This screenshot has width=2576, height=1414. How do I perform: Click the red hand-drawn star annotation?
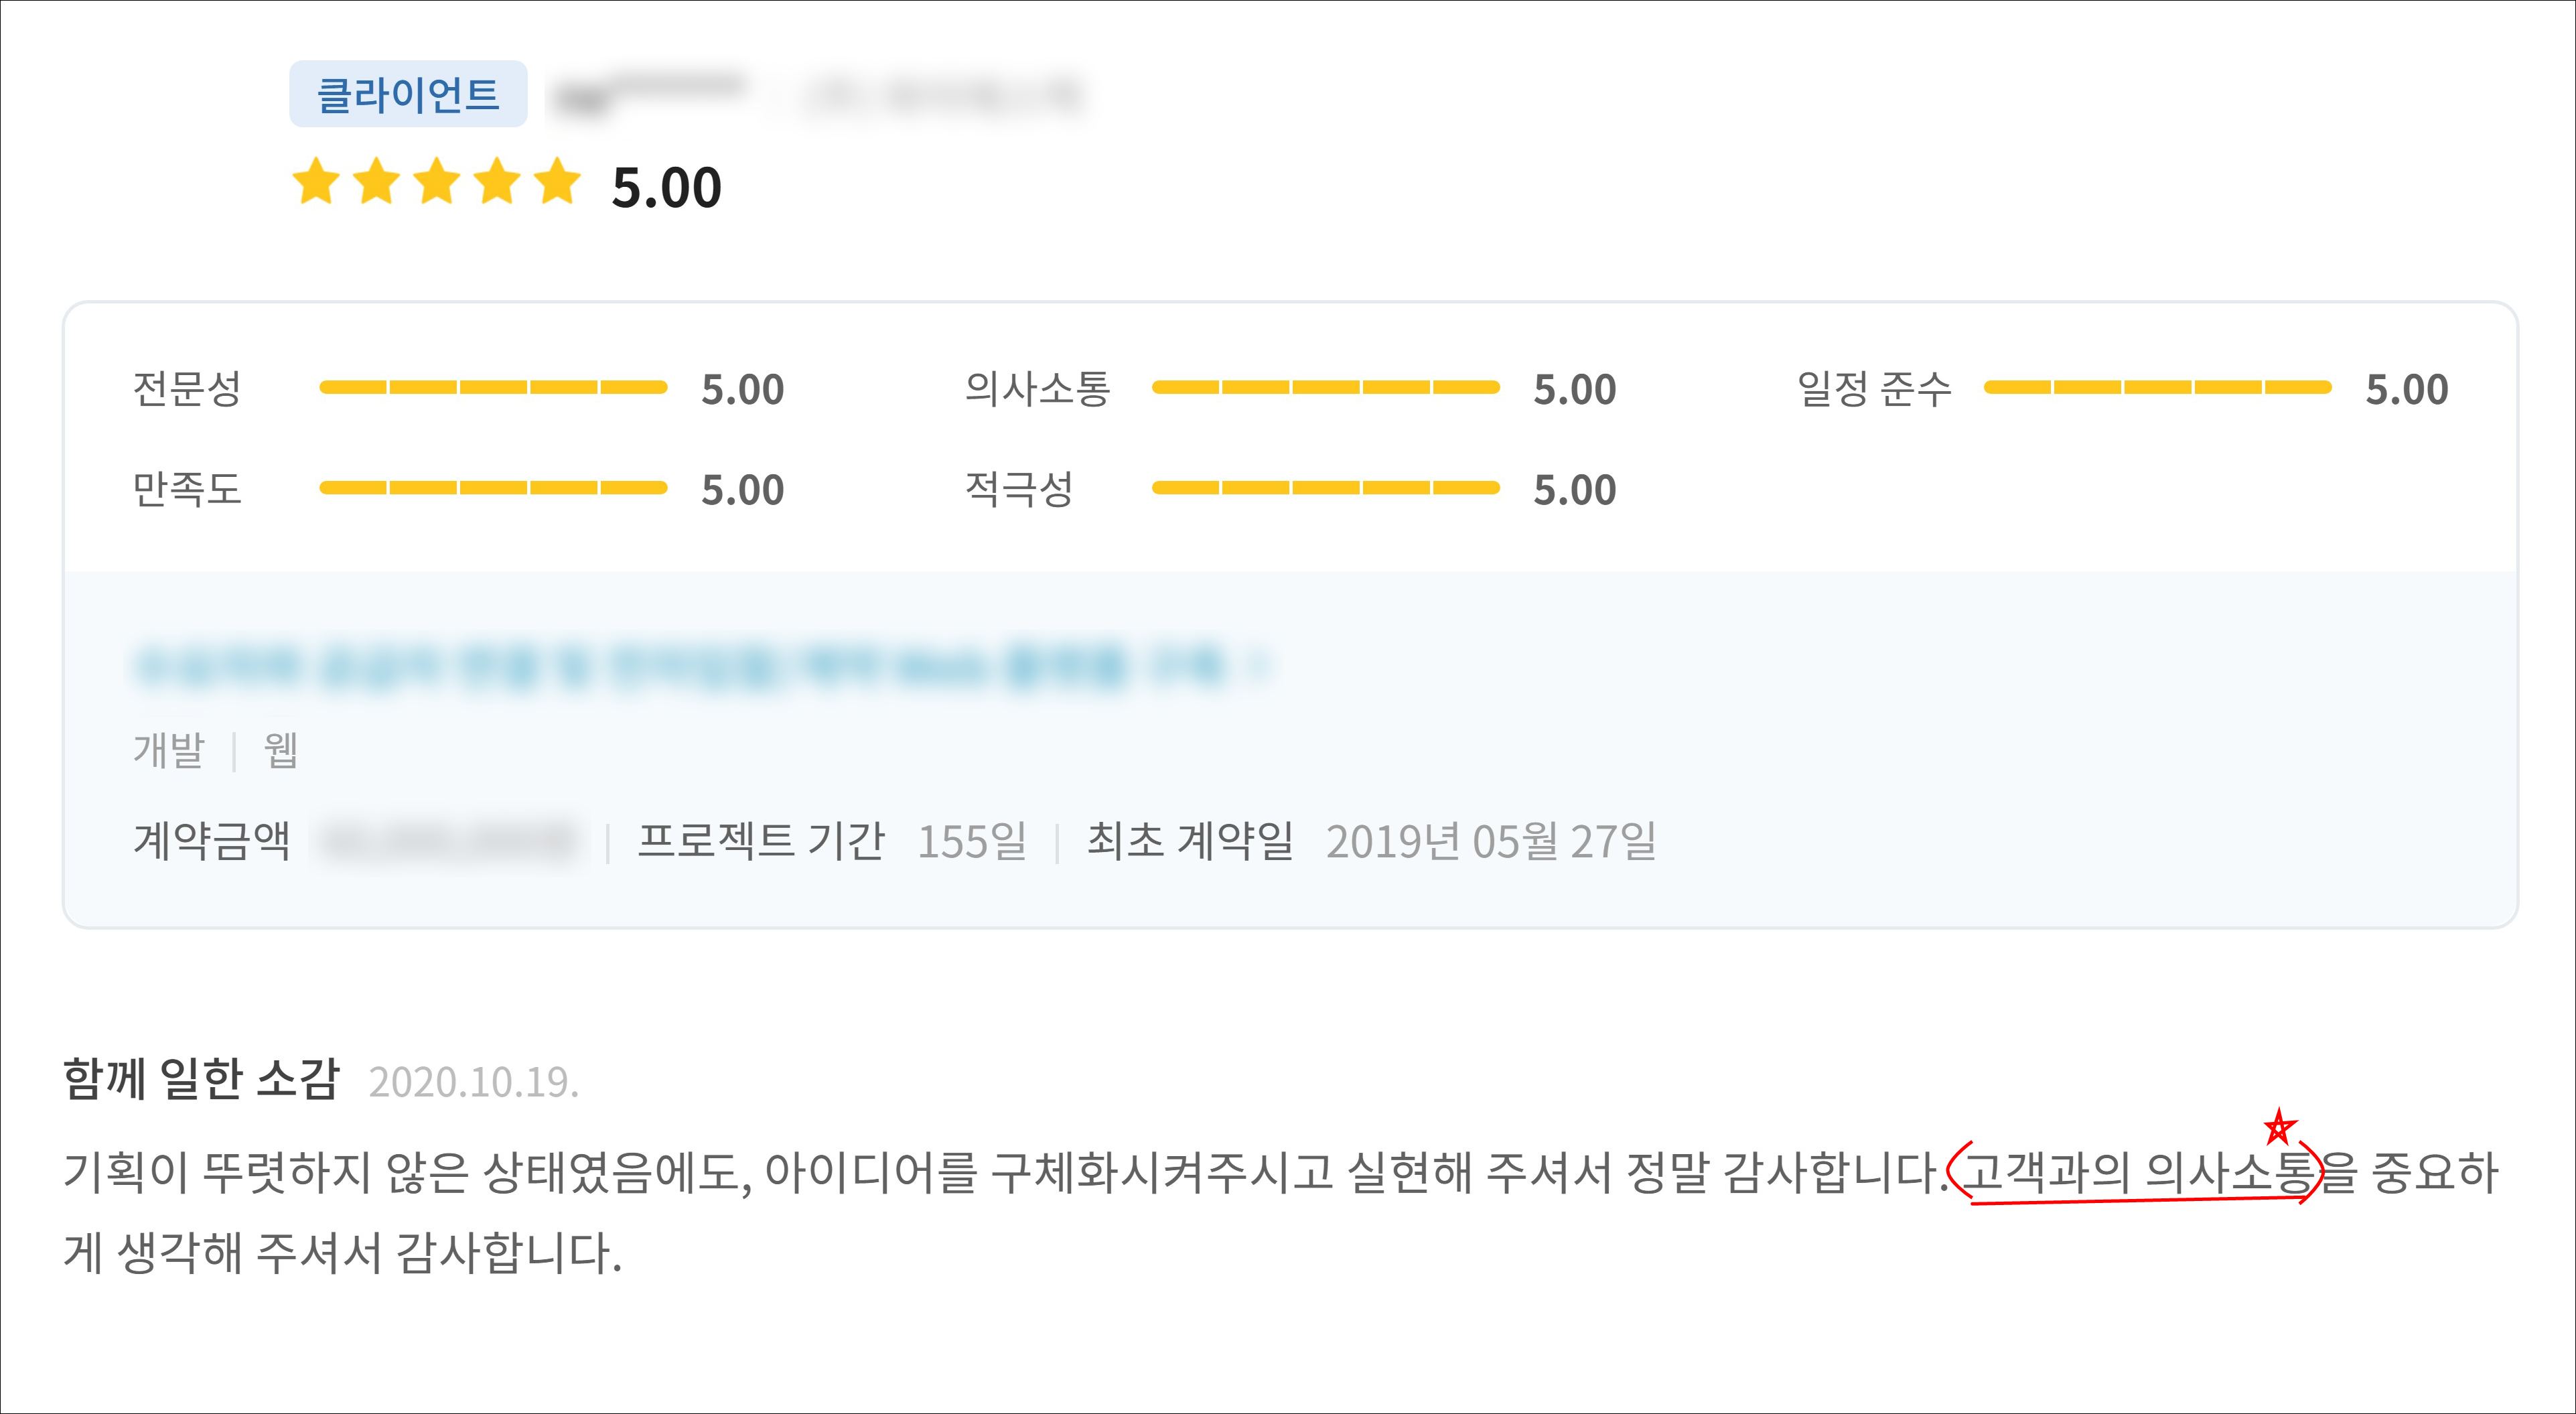(2279, 1128)
